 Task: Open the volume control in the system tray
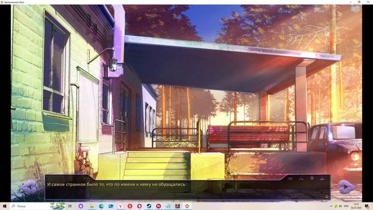[340, 206]
